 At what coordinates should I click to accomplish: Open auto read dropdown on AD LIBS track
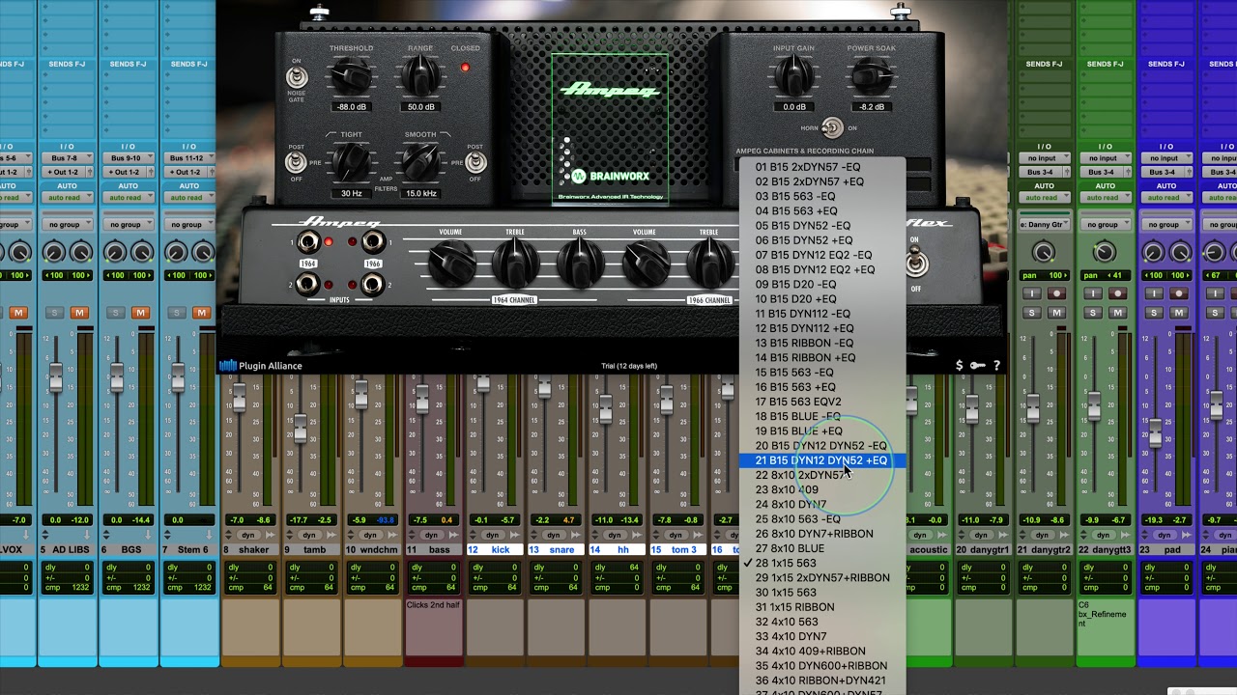67,198
